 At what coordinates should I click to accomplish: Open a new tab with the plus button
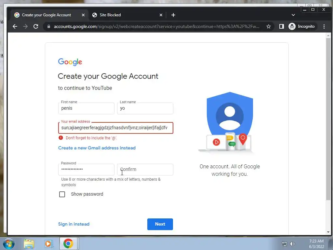pyautogui.click(x=173, y=15)
